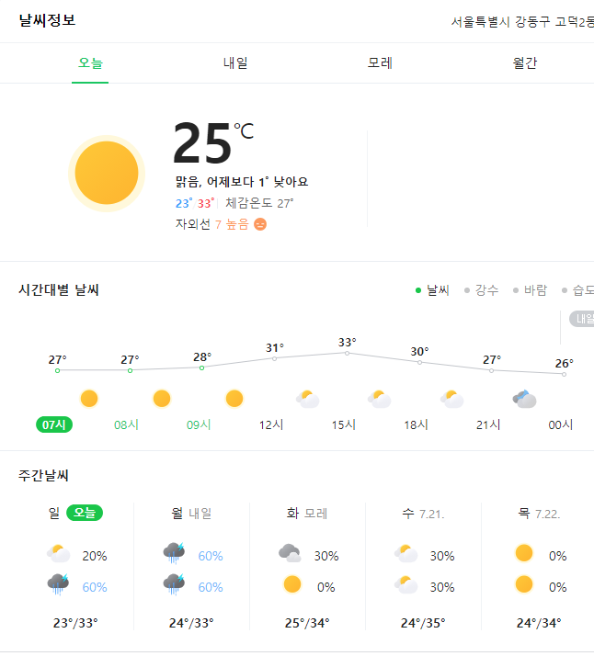Screen dimensions: 594x656
Task: Click the UV index orange face icon
Action: [x=260, y=224]
